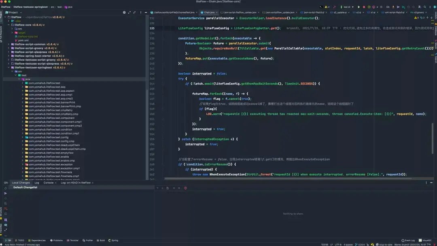Viewport: 437px width, 246px height.
Task: Select com.yomahub.liteflow.test.exception package
Action: [x=51, y=164]
